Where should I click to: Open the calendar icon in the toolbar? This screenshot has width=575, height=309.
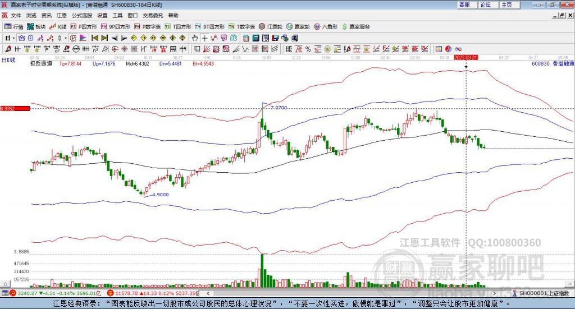[x=246, y=38]
